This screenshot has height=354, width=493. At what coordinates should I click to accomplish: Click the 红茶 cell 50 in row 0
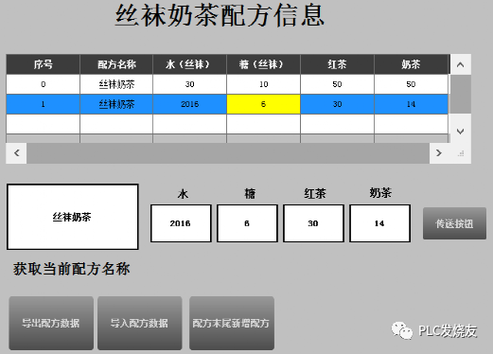337,84
